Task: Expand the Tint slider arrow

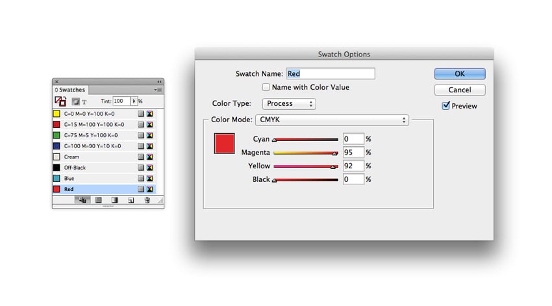Action: tap(134, 101)
